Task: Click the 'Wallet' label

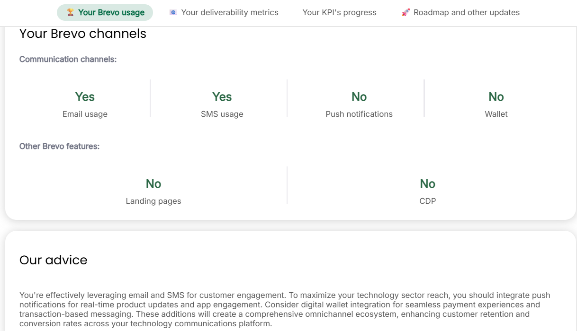Action: 496,114
